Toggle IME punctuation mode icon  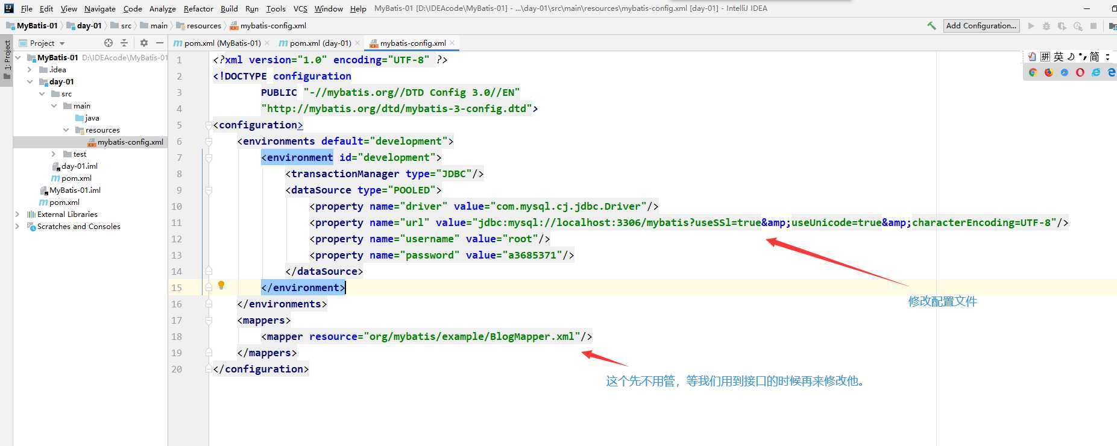tap(1083, 57)
